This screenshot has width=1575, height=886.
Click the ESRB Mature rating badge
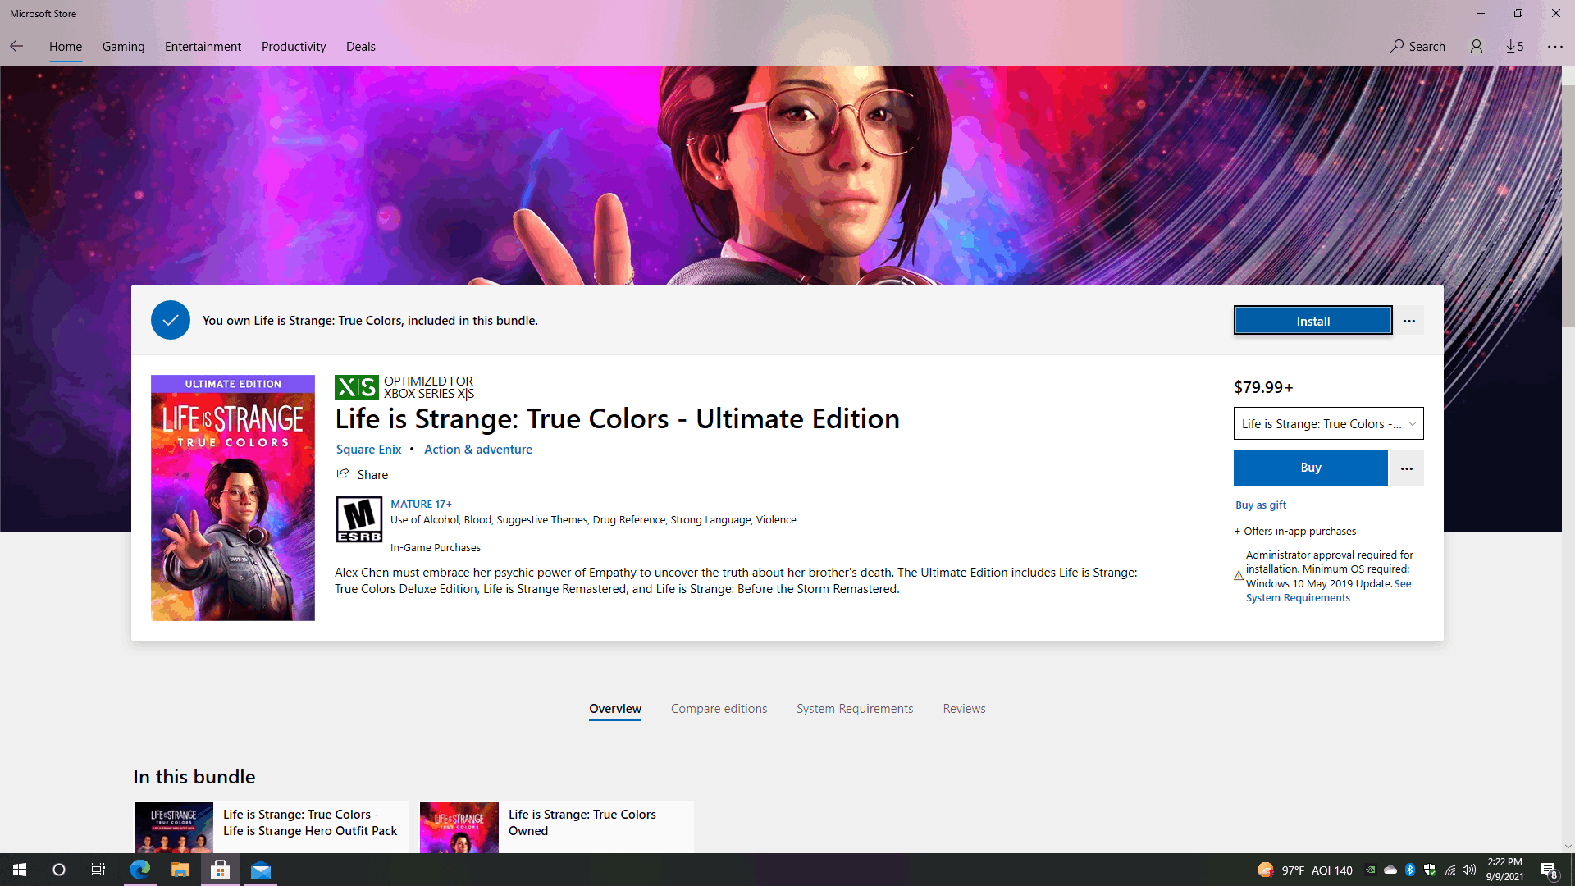pyautogui.click(x=358, y=519)
